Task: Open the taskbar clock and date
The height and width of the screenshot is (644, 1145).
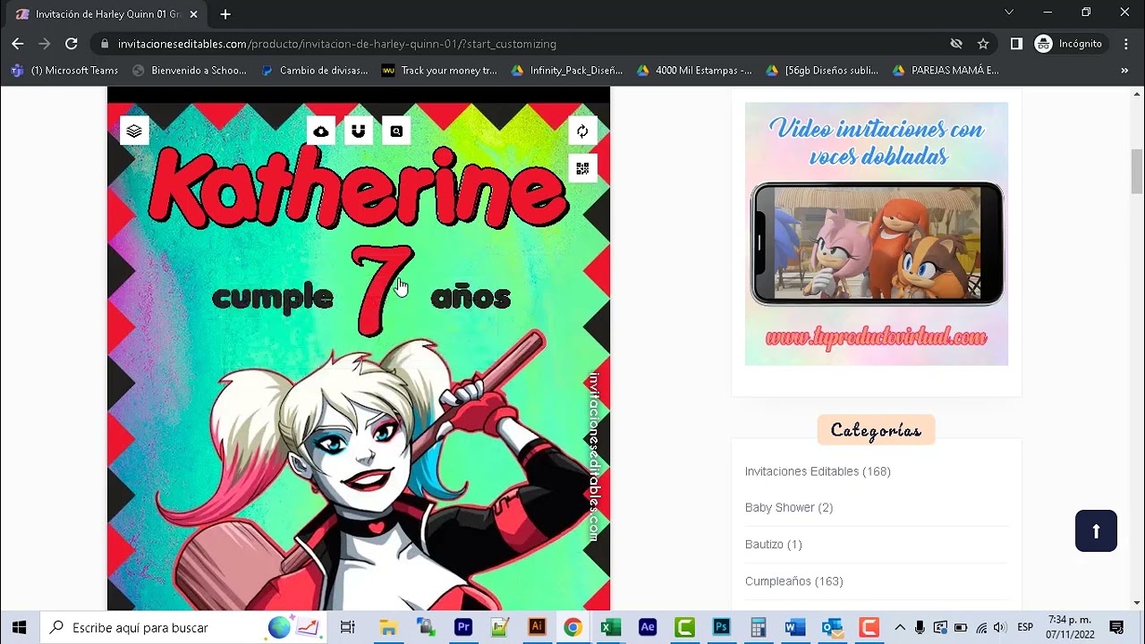Action: (x=1070, y=627)
